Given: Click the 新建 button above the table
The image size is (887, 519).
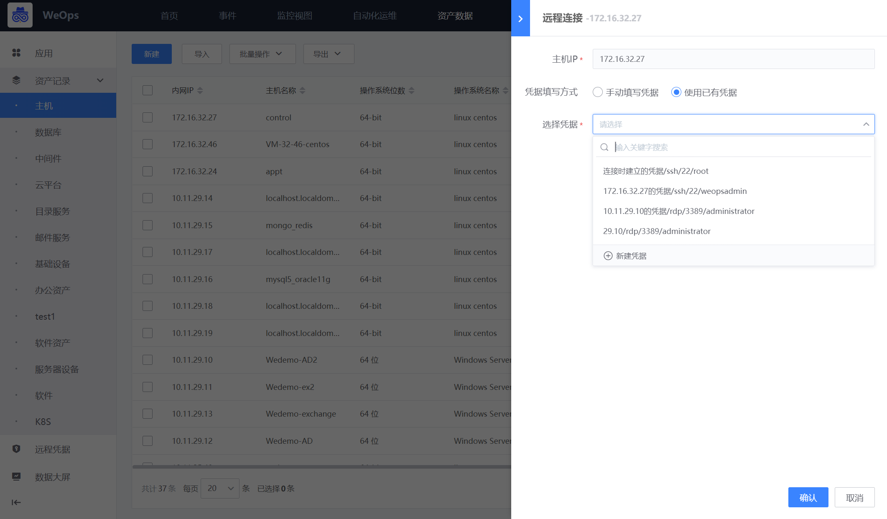Looking at the screenshot, I should point(151,54).
